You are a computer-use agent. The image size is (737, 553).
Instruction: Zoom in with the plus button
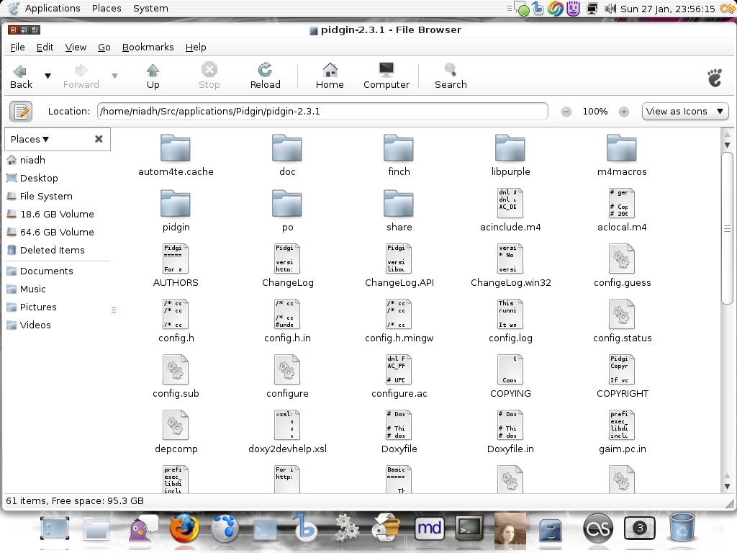624,112
